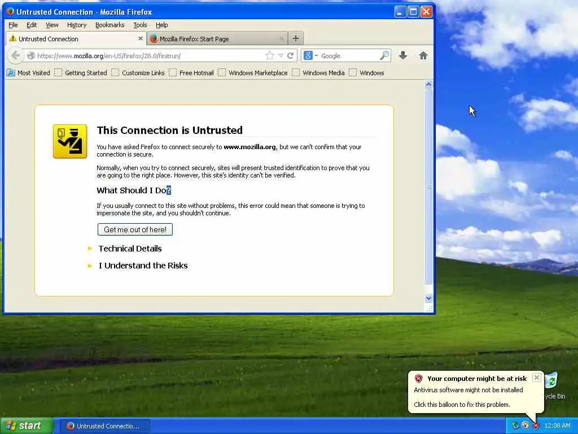
Task: Close the Mozilla Firefox Start Page tab
Action: [282, 38]
